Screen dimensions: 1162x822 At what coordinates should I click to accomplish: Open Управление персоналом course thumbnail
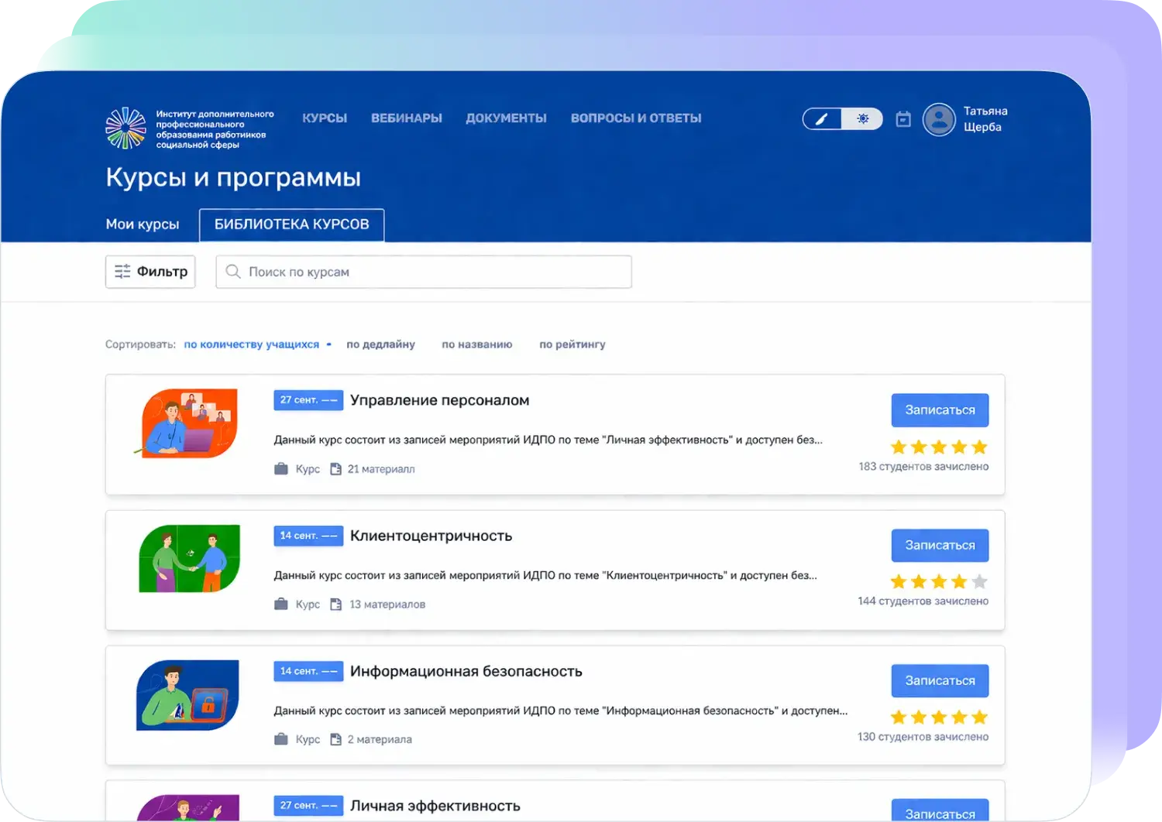187,423
